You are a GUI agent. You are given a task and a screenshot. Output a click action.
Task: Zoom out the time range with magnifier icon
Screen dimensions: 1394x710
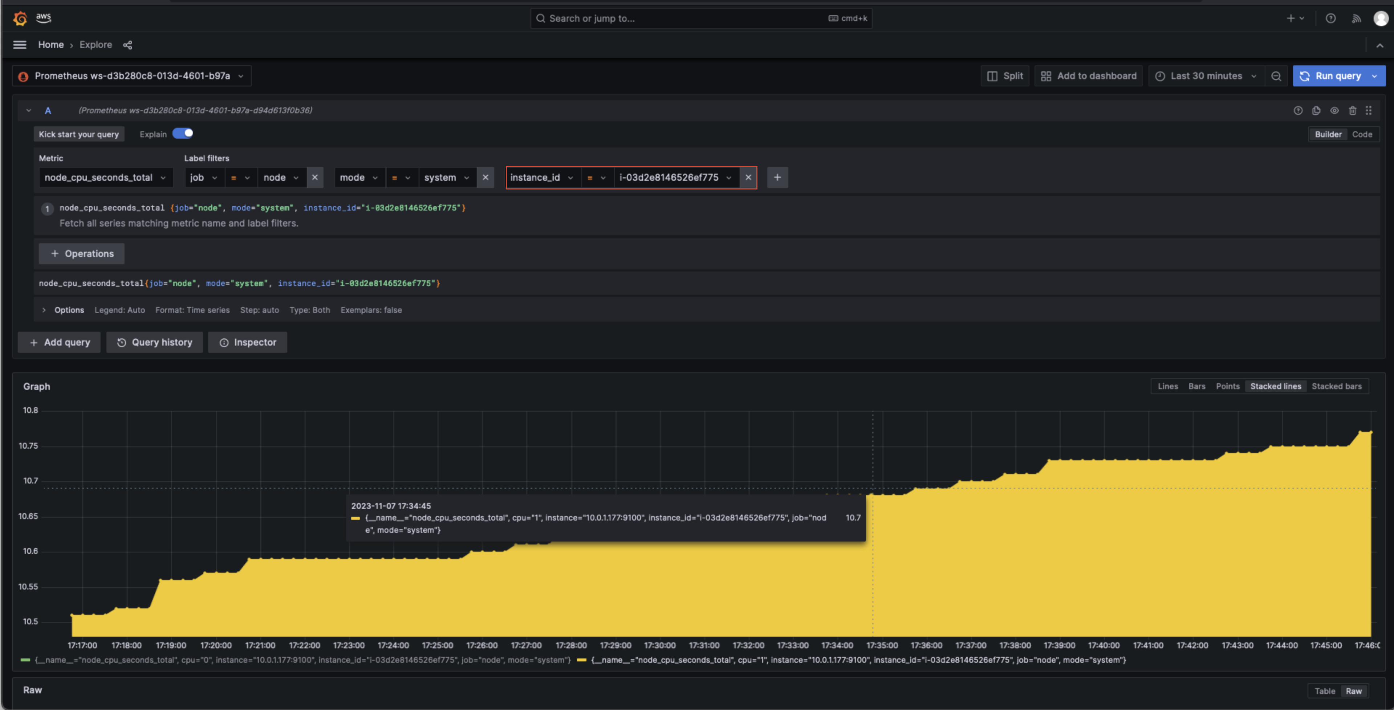pyautogui.click(x=1276, y=76)
